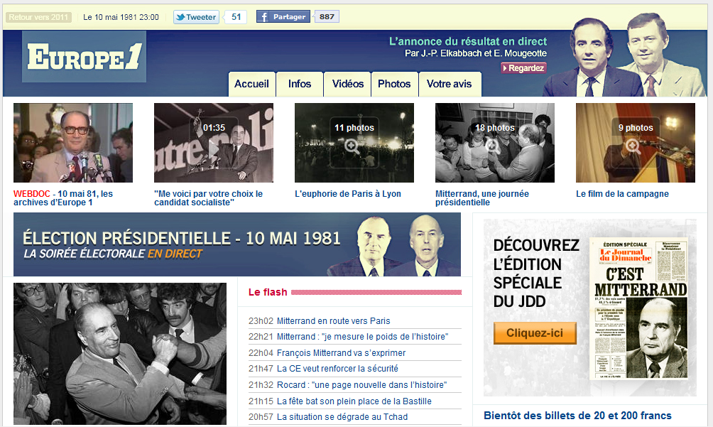Click the Europe 1 logo
Image resolution: width=713 pixels, height=427 pixels.
pyautogui.click(x=84, y=56)
